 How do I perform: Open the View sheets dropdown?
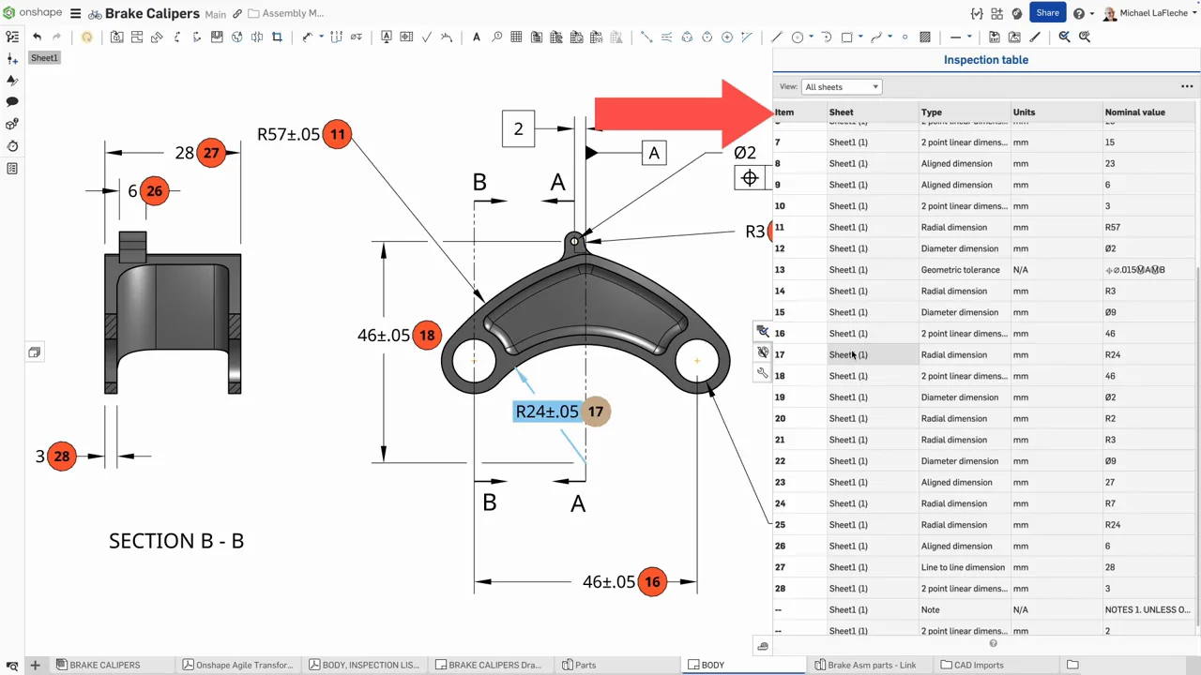[x=841, y=87]
